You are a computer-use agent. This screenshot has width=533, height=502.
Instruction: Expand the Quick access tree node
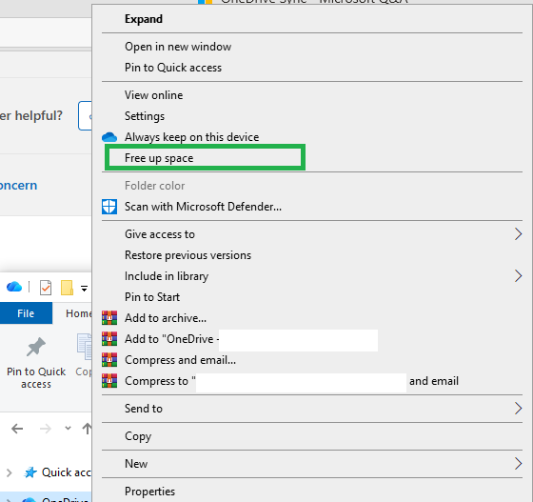pos(10,472)
